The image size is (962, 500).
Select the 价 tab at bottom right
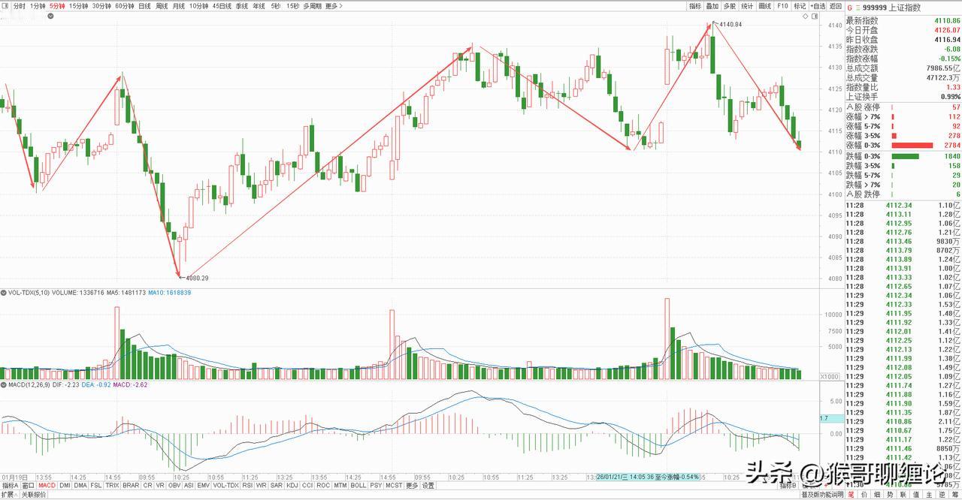[864, 495]
